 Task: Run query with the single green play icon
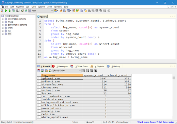pos(6,11)
